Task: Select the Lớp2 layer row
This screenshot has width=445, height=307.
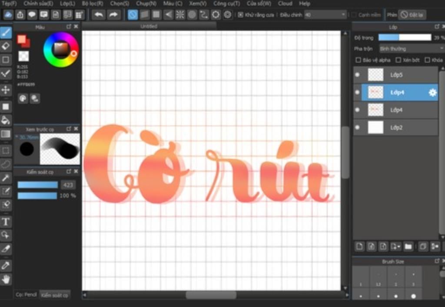Action: click(x=395, y=127)
